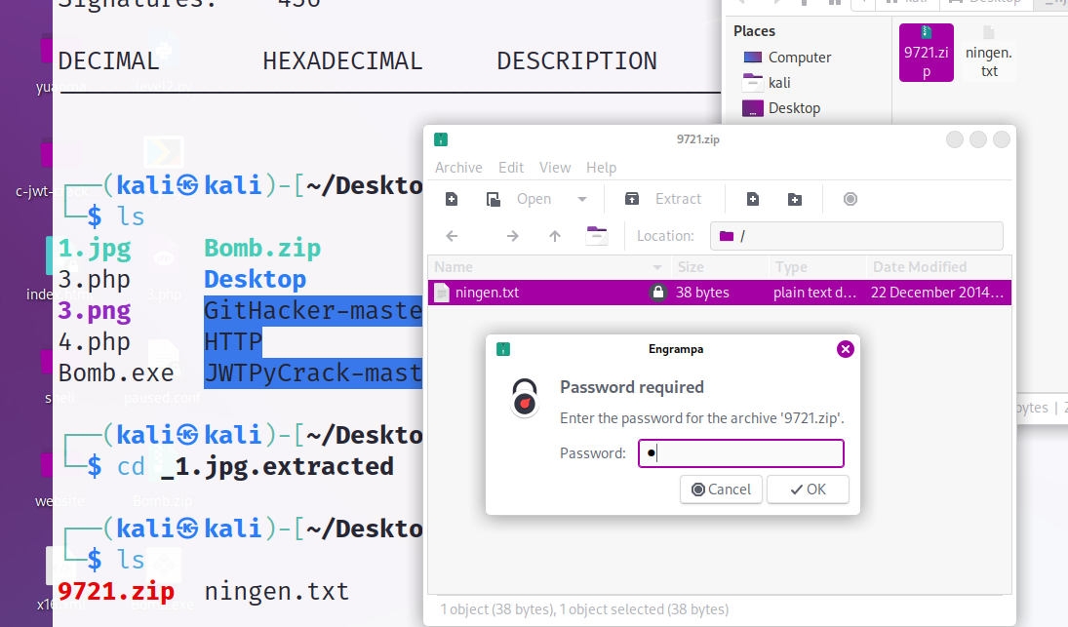This screenshot has width=1068, height=627.
Task: Open the View menu
Action: click(x=555, y=168)
